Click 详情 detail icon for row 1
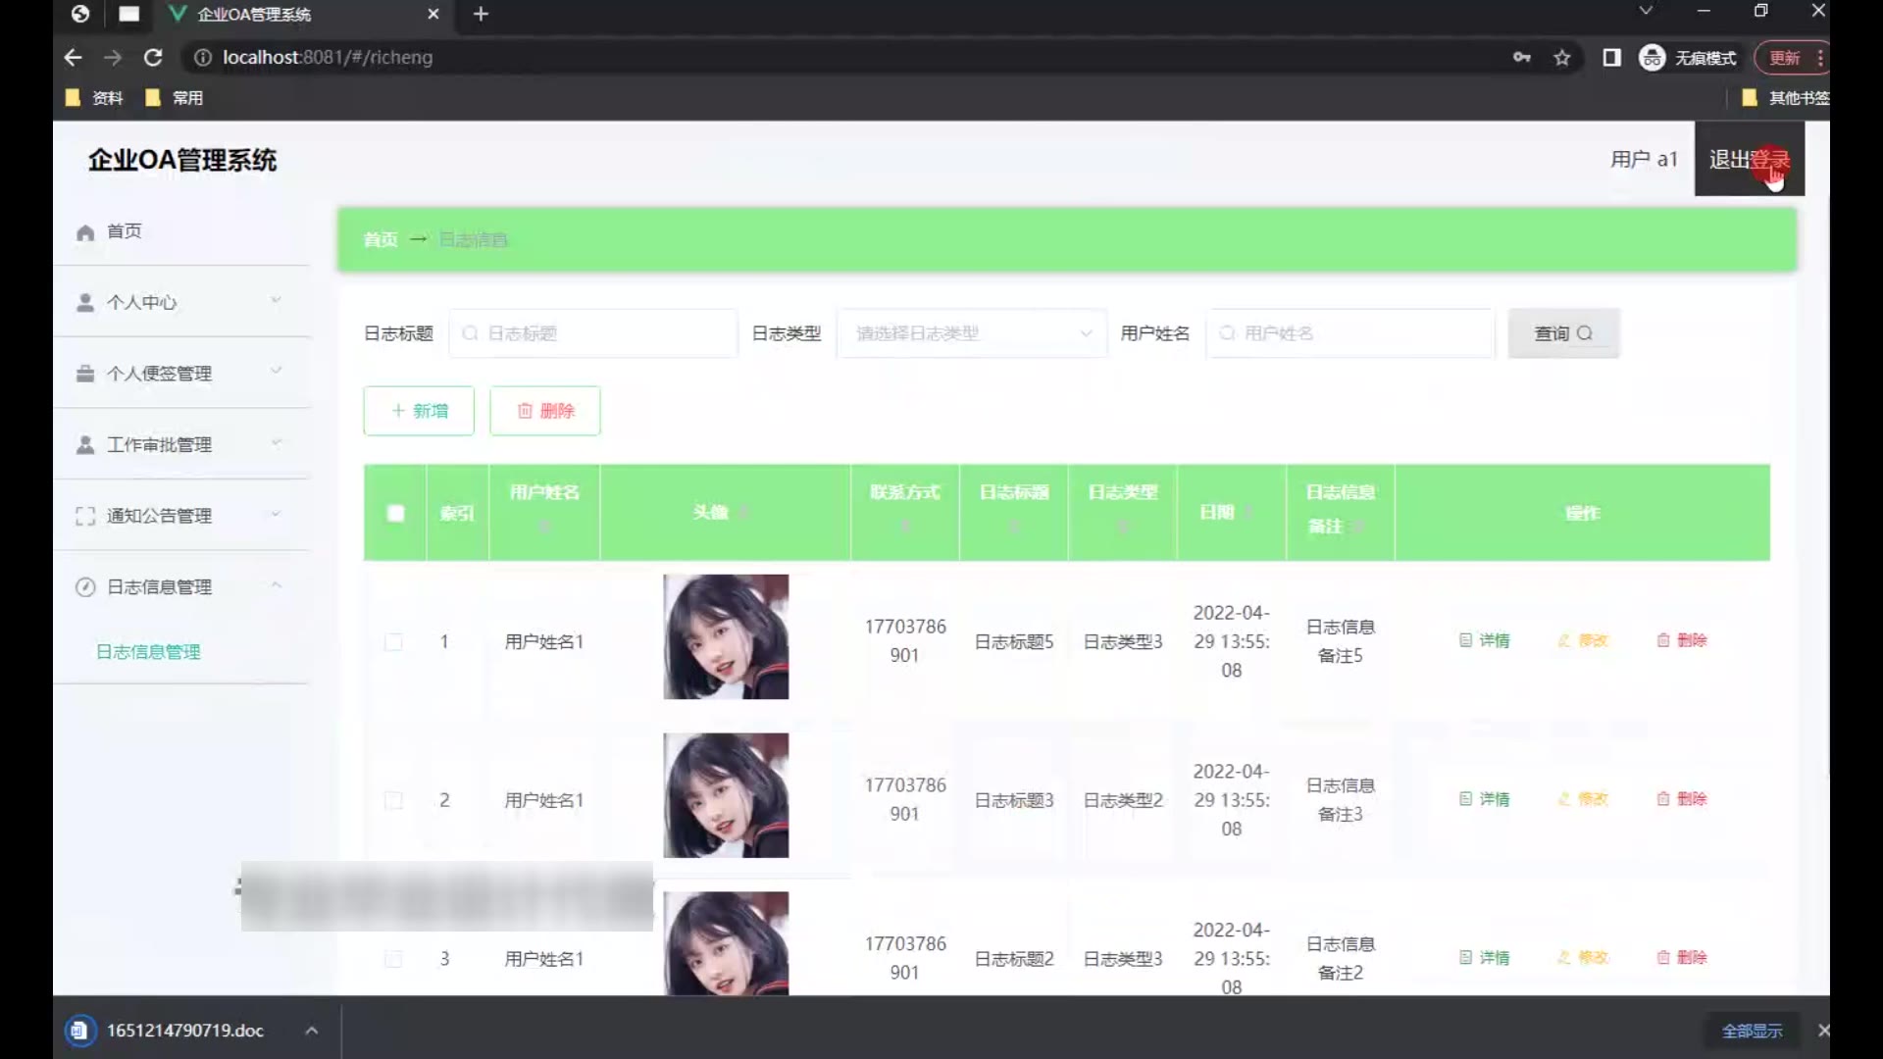The image size is (1883, 1059). click(x=1465, y=640)
